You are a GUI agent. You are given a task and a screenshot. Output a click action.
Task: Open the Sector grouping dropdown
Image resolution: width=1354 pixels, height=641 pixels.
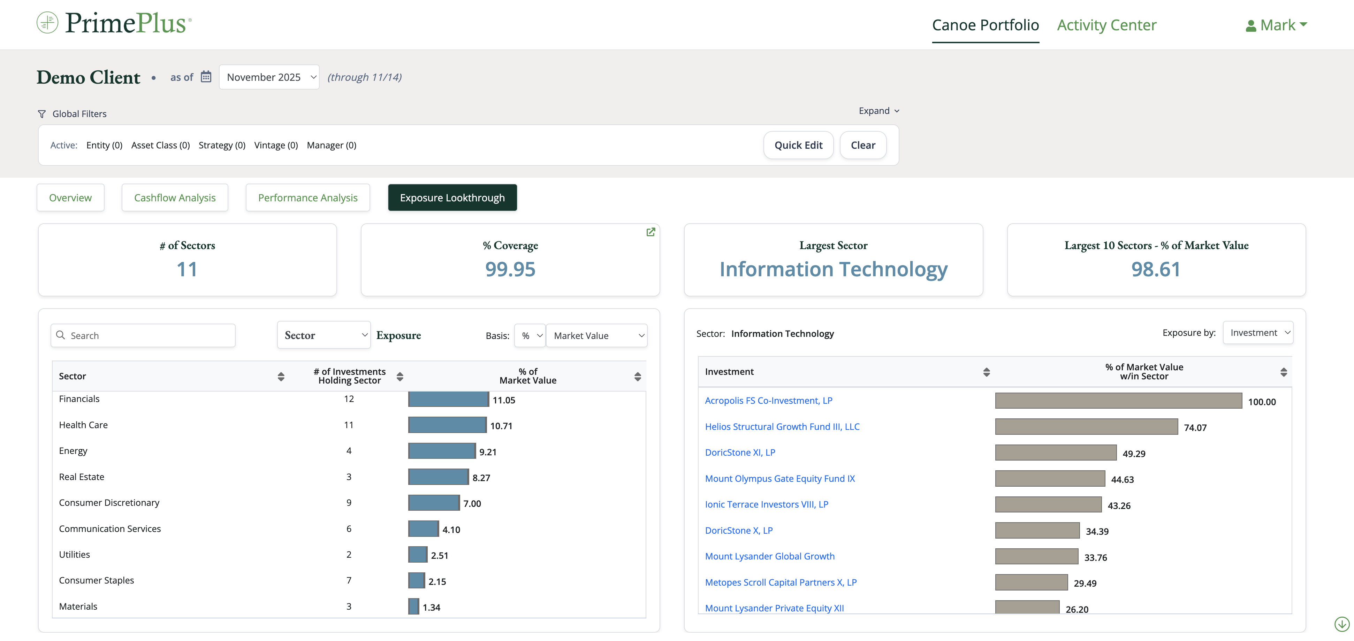pos(324,335)
